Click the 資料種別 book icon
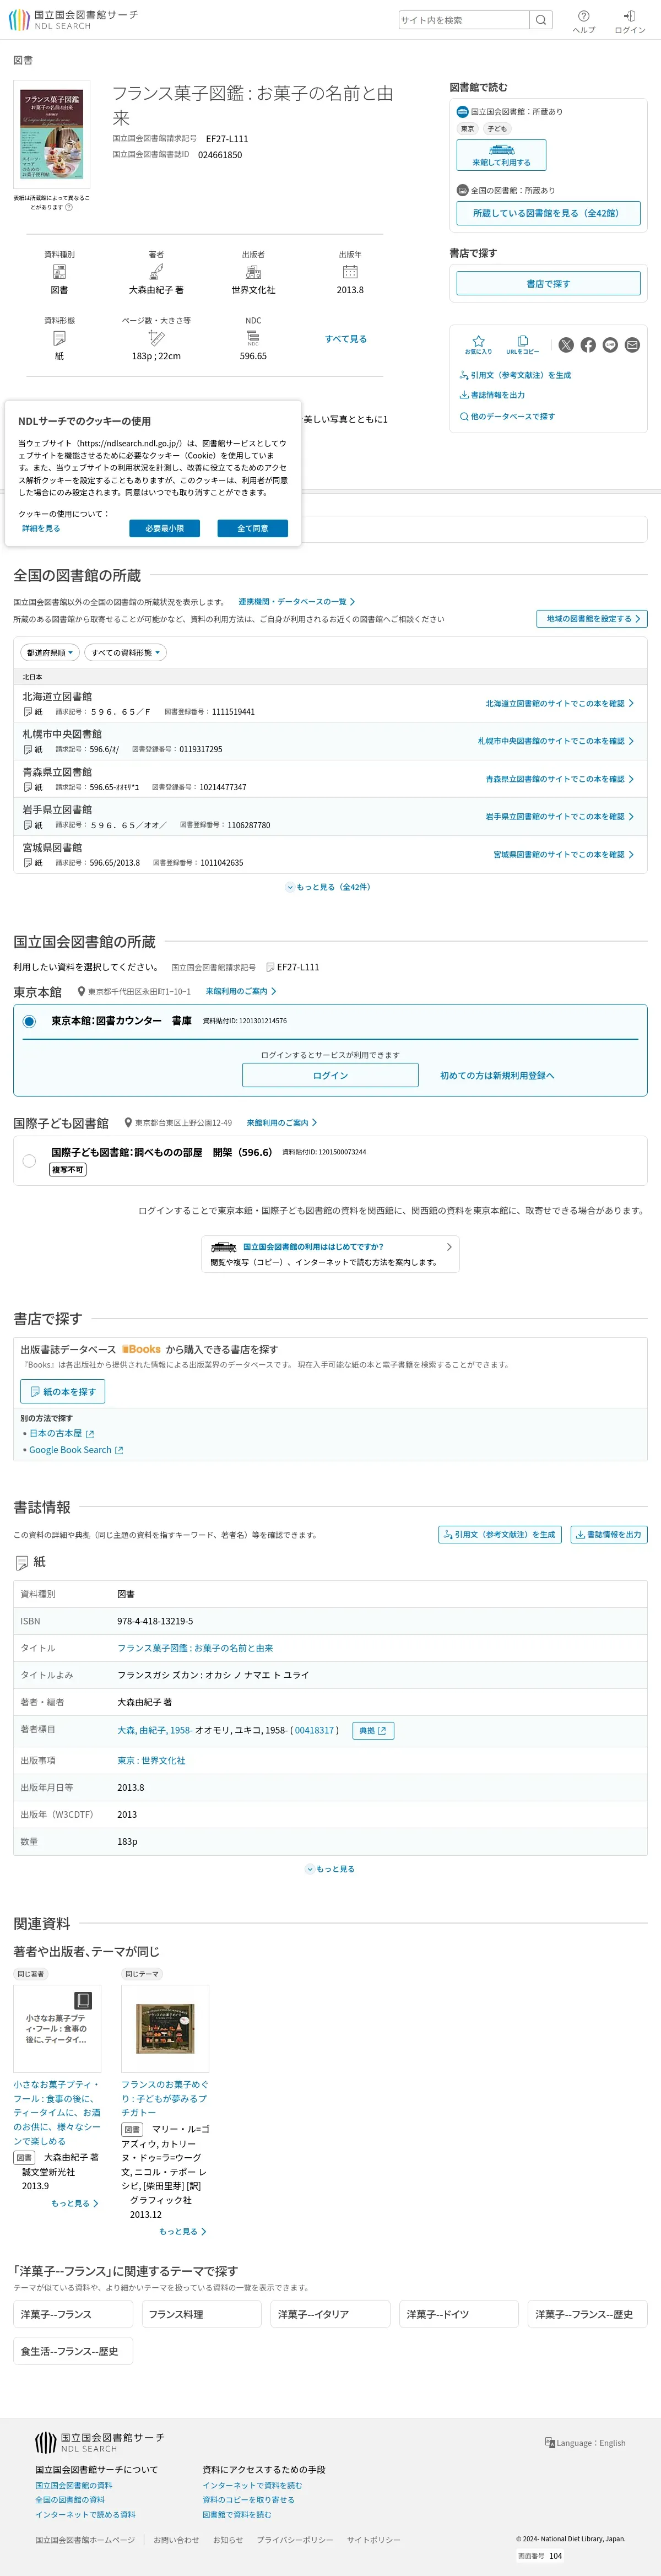Screen dimensions: 661x2576 [x=59, y=272]
